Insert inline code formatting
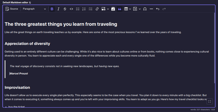This screenshot has width=218, height=112. click(71, 9)
